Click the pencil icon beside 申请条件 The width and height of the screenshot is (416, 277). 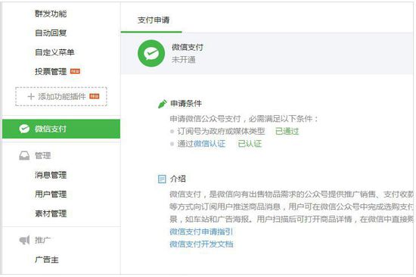162,104
